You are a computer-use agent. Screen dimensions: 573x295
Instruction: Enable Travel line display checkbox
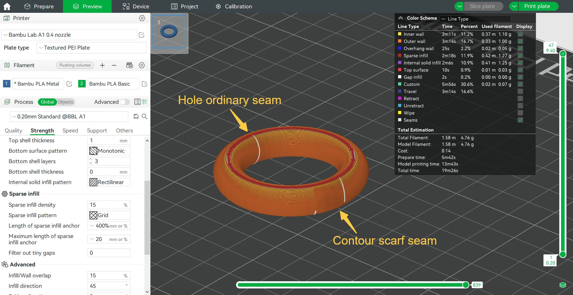pyautogui.click(x=520, y=92)
